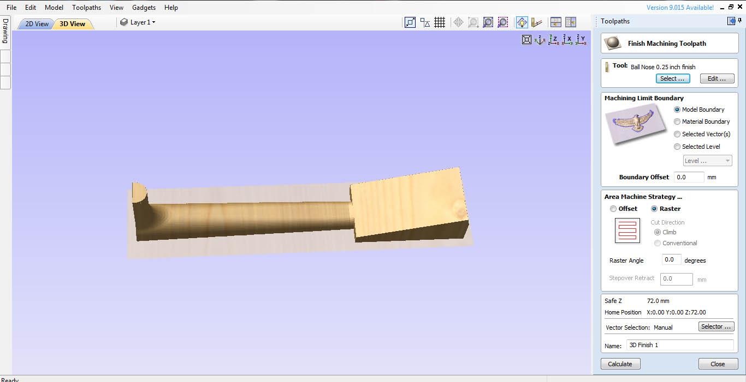Image resolution: width=746 pixels, height=382 pixels.
Task: Select the pan view icon
Action: [459, 22]
